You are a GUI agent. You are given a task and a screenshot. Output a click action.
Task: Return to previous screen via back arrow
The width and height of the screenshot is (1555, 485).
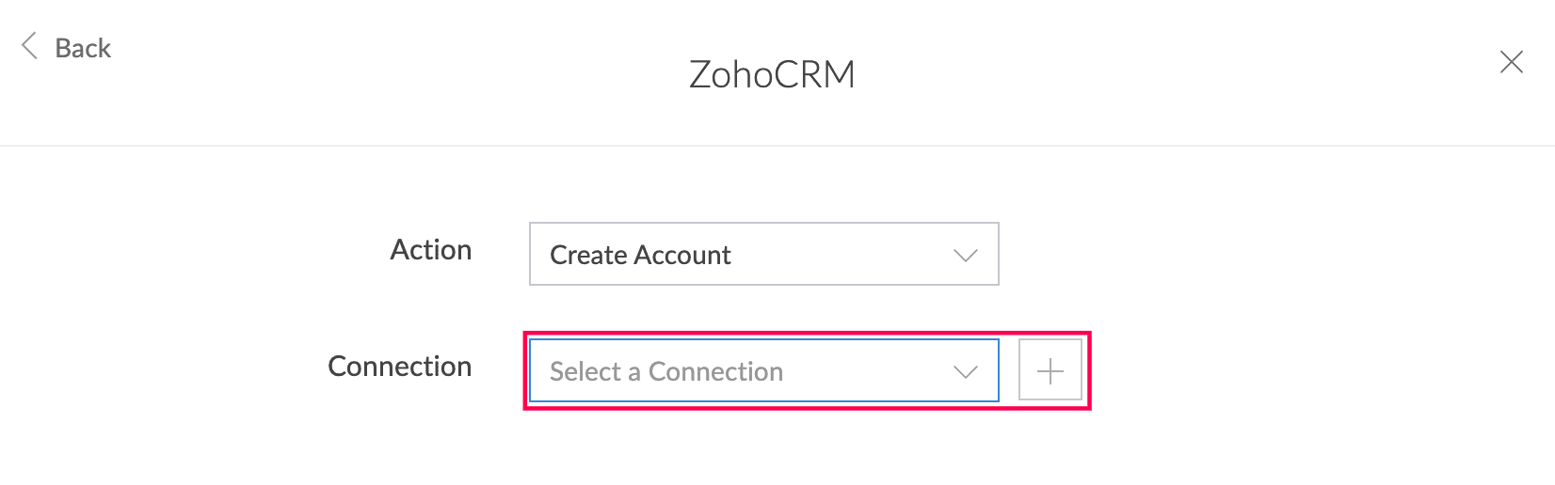[30, 46]
